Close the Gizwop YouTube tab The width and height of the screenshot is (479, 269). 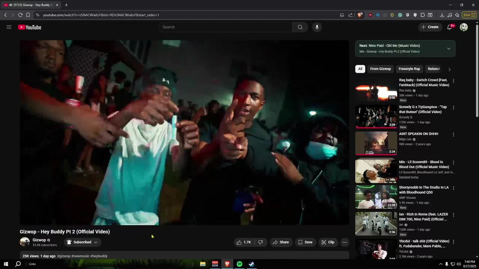click(x=57, y=5)
